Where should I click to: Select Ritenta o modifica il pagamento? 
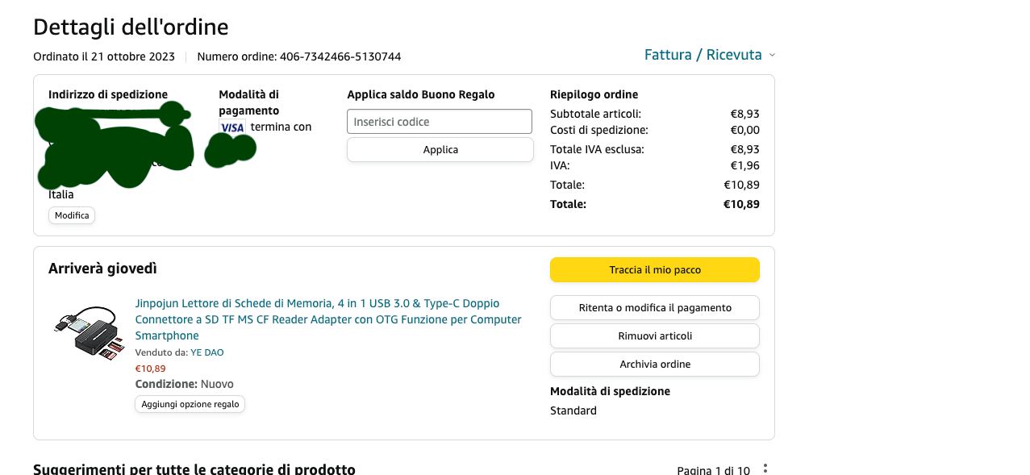click(655, 308)
